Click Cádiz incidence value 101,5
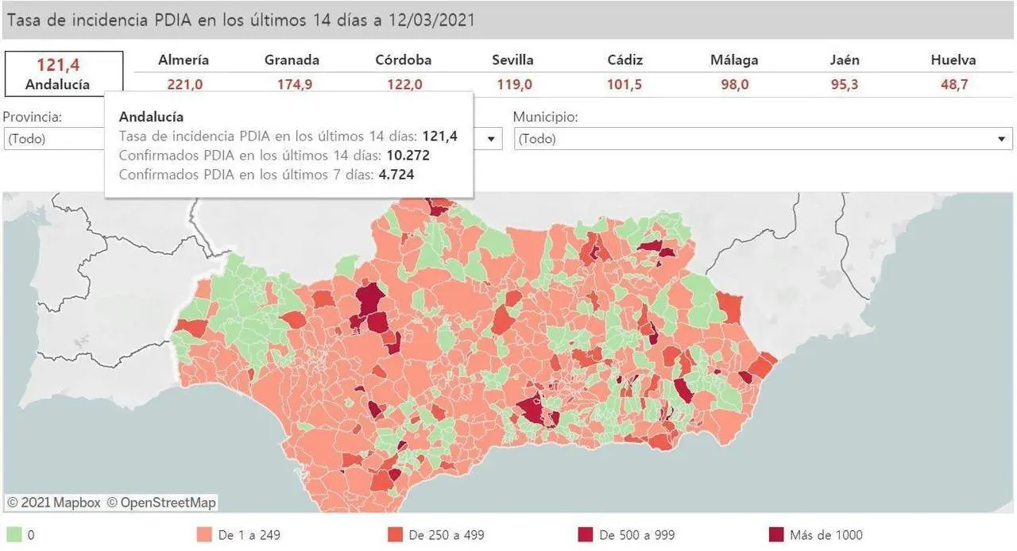This screenshot has height=551, width=1017. [x=625, y=85]
